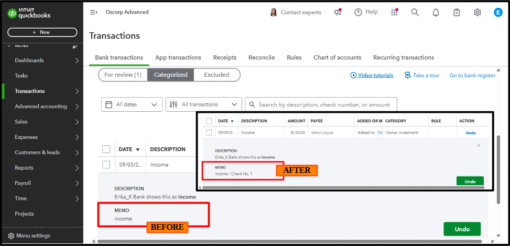Click the pencil edit icon beside MENU

75,46
